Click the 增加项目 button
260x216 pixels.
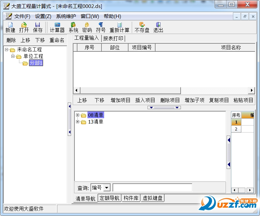120,100
